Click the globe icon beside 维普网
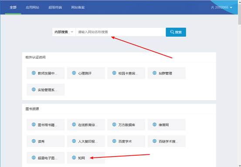The height and width of the screenshot is (167, 241). click(x=154, y=124)
